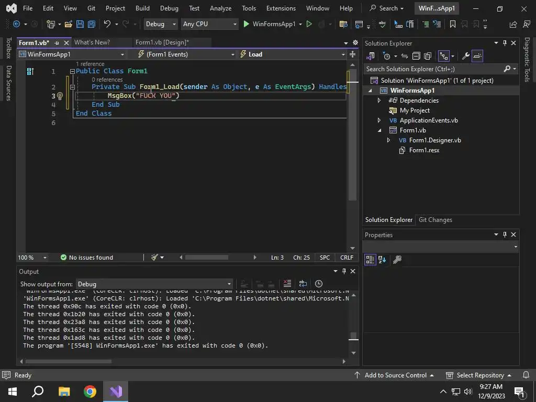Open Google Chrome from the Windows taskbar
Image resolution: width=536 pixels, height=402 pixels.
[90, 392]
